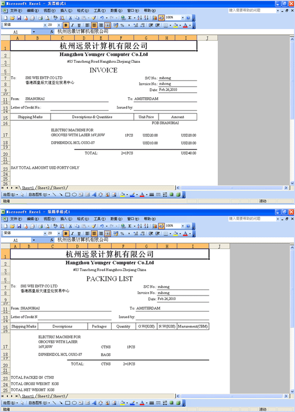Open Chart Wizard in invoice window
The image size is (295, 412).
[x=155, y=18]
